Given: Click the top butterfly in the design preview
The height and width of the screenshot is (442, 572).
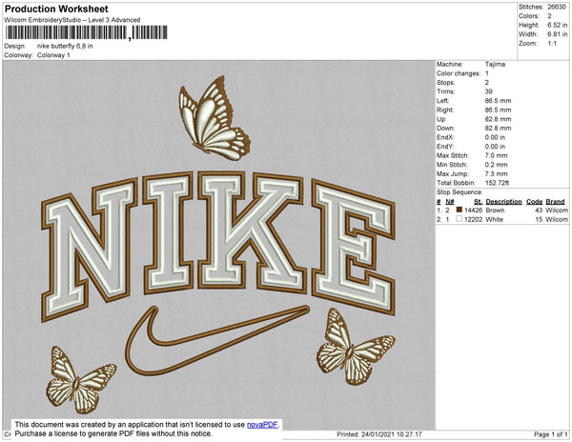Looking at the screenshot, I should pos(214,118).
